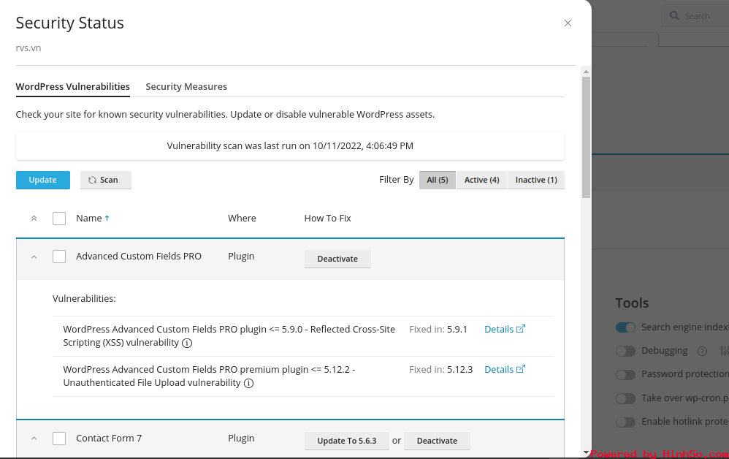
Task: Click external-link icon beside 5.9.1 Details
Action: pos(521,329)
